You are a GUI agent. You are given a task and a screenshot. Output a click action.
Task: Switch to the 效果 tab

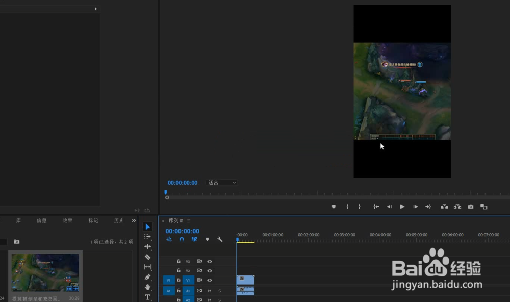[x=67, y=221]
